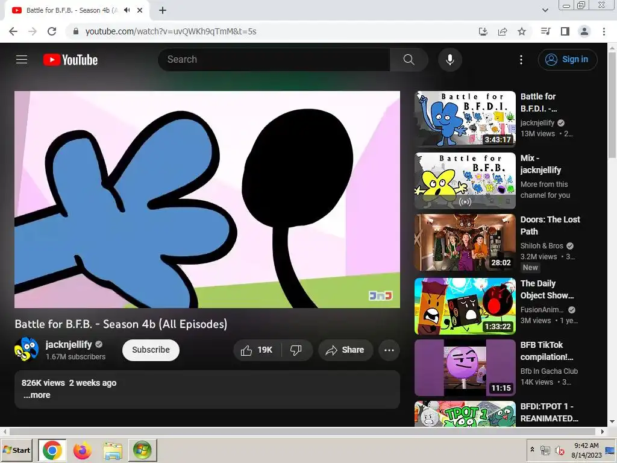Focus the YouTube Search field
This screenshot has width=617, height=463.
pyautogui.click(x=274, y=60)
